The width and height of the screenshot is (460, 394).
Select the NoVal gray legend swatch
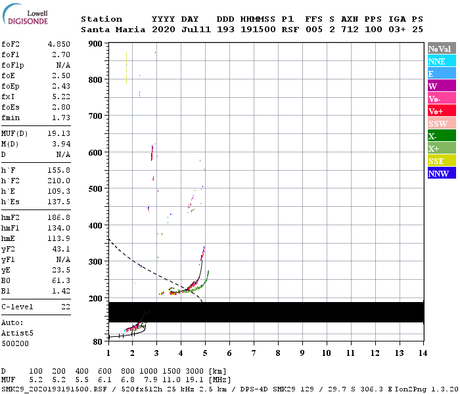[442, 49]
